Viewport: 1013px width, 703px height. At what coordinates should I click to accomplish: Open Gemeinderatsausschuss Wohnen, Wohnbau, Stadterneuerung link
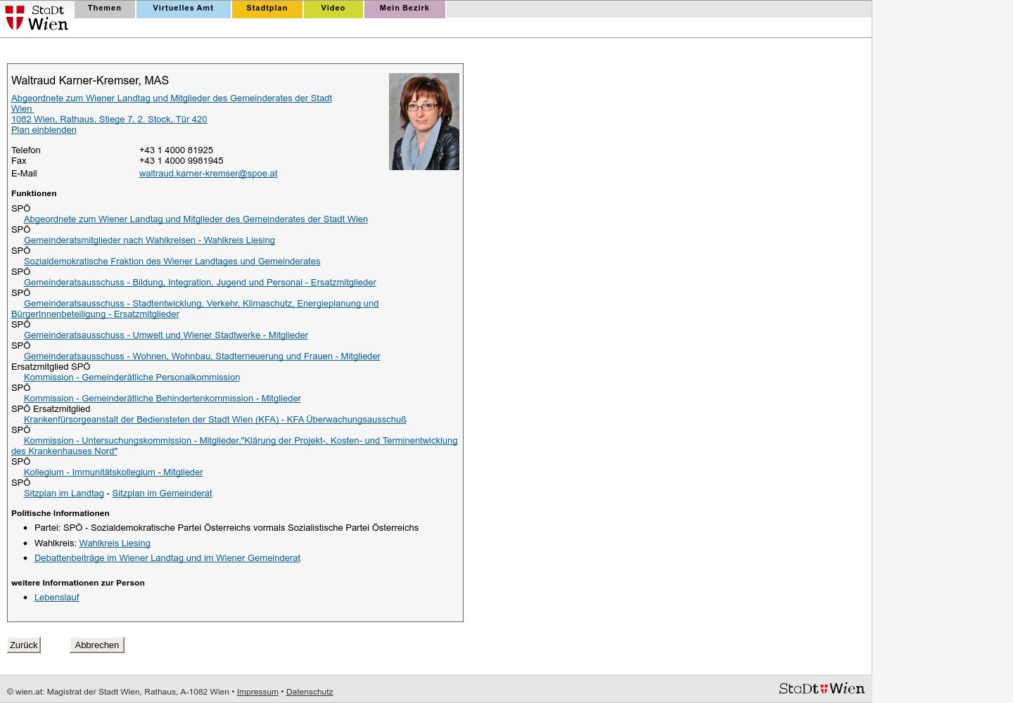(202, 356)
